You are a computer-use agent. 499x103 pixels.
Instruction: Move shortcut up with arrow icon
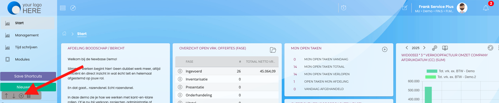(x=6, y=96)
